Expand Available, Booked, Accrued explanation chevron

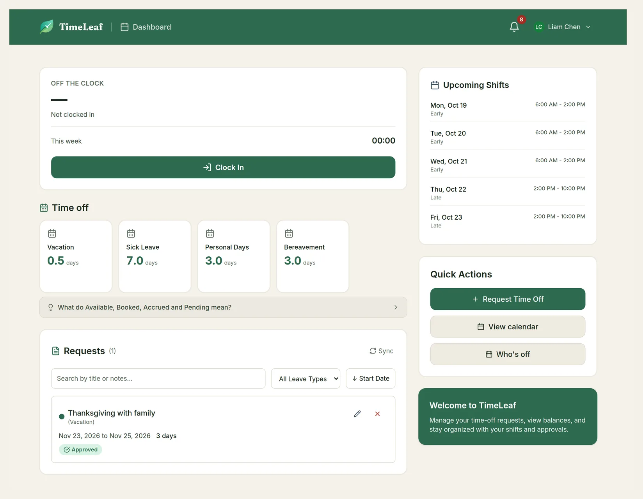tap(396, 307)
